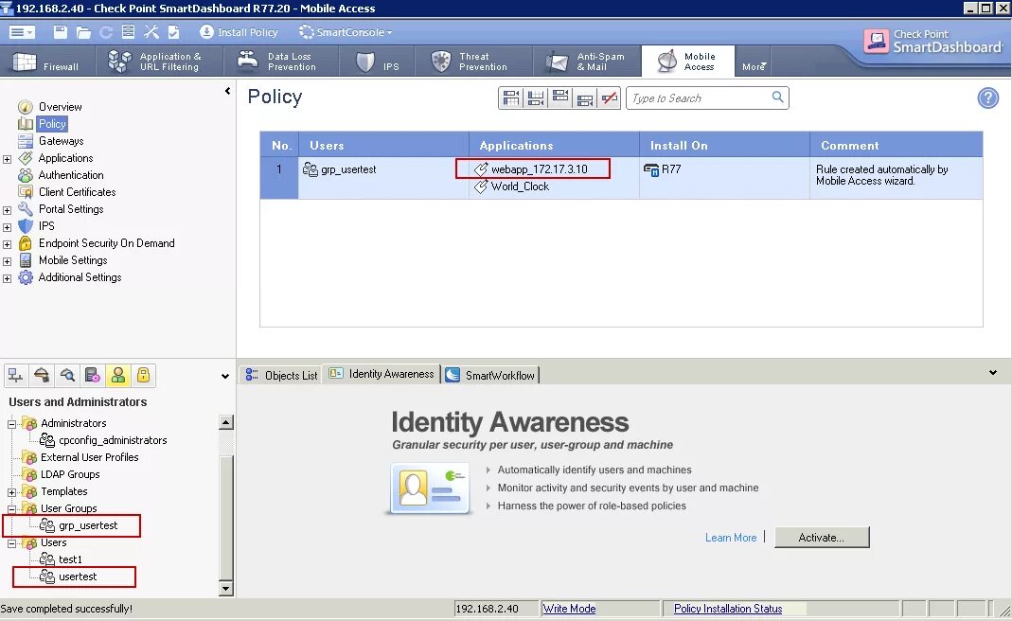Switch to the Firewall tab
1012x621 pixels.
point(47,62)
